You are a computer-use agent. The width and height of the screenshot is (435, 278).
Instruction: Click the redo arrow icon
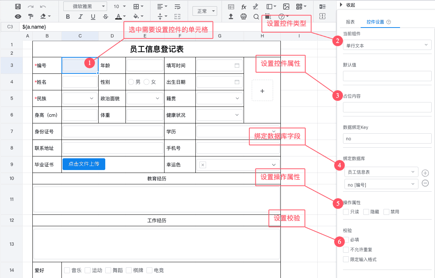(x=31, y=6)
